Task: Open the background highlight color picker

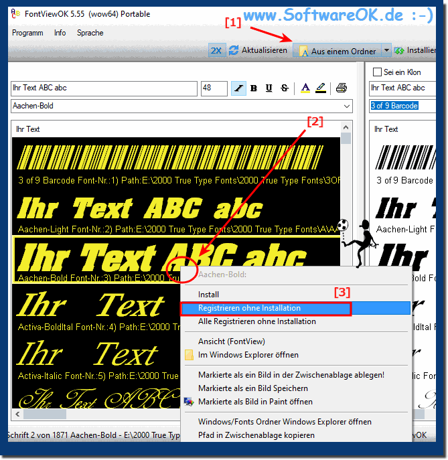Action: (321, 88)
